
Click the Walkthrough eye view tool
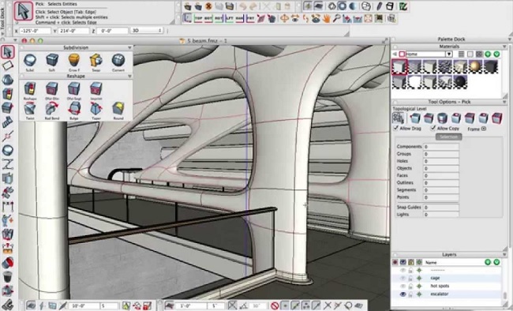pyautogui.click(x=295, y=19)
